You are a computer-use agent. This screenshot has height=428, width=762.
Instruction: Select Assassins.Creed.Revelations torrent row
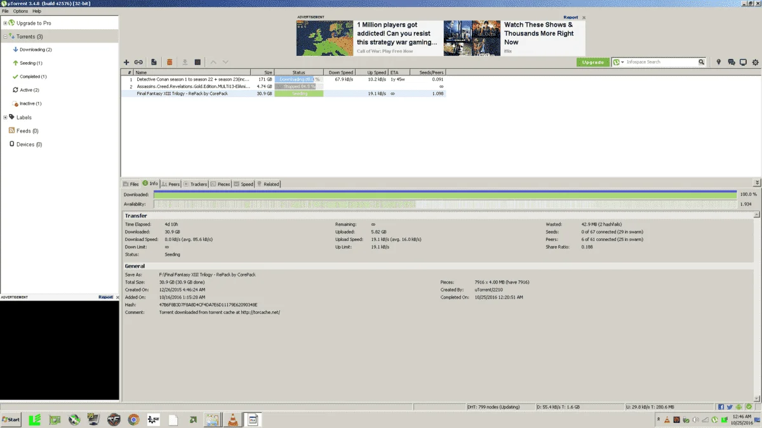pyautogui.click(x=284, y=86)
